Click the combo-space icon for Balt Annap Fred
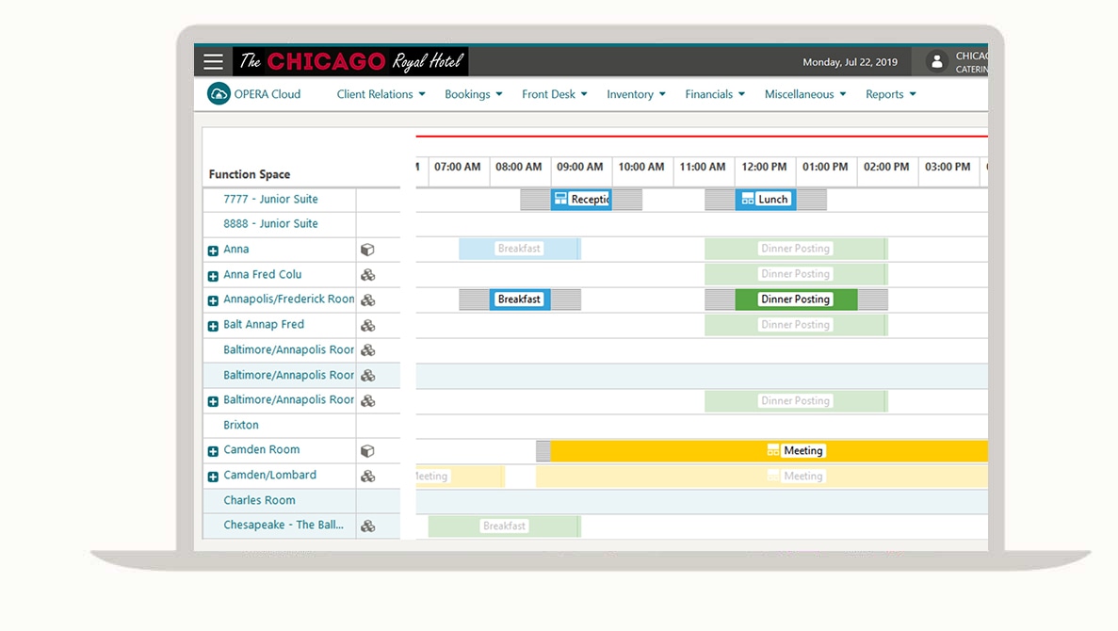 pyautogui.click(x=368, y=326)
